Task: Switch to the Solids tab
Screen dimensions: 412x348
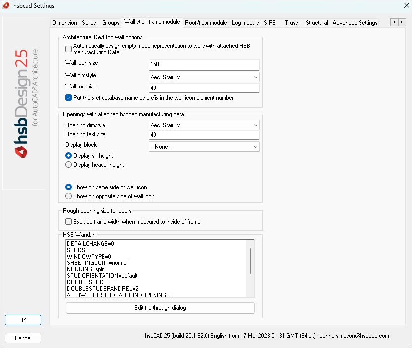Action: (x=89, y=23)
